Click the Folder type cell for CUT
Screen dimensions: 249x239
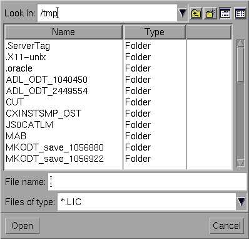click(x=138, y=102)
